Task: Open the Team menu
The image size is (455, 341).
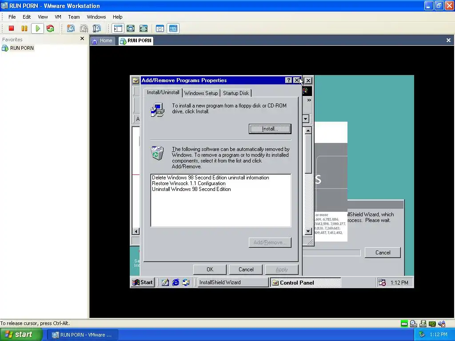Action: click(x=74, y=17)
